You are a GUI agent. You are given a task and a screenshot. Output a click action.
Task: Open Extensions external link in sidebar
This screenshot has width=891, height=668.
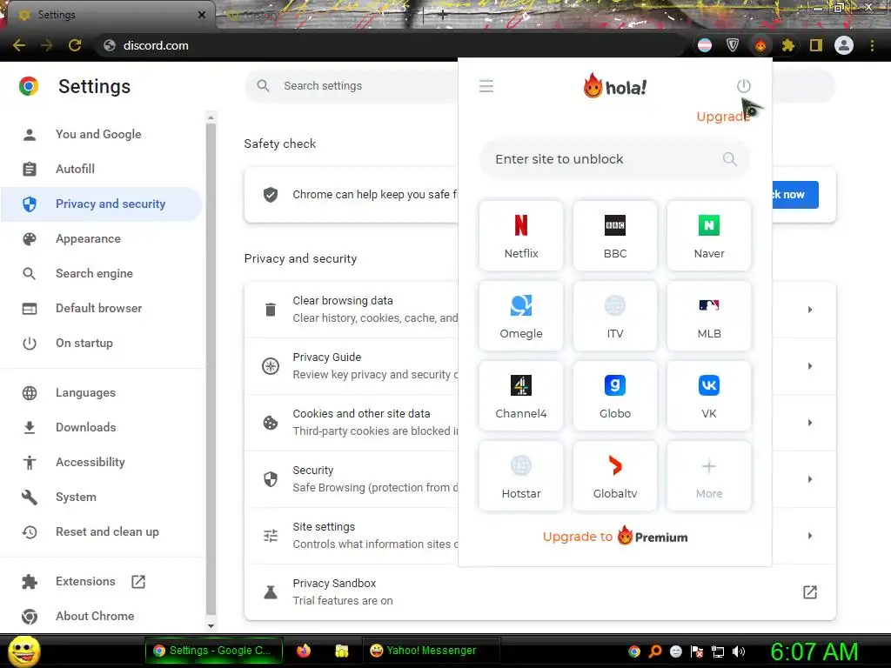pyautogui.click(x=138, y=582)
